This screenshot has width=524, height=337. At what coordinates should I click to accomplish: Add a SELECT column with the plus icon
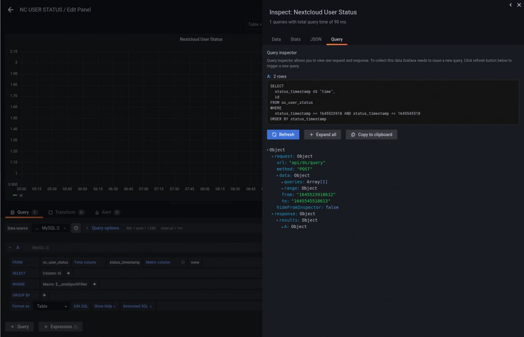69,273
